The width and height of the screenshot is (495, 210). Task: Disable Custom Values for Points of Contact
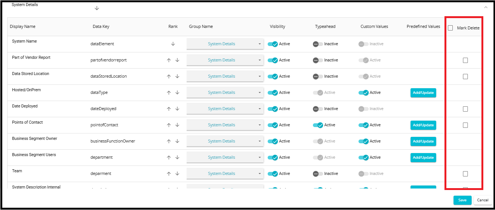click(x=363, y=125)
